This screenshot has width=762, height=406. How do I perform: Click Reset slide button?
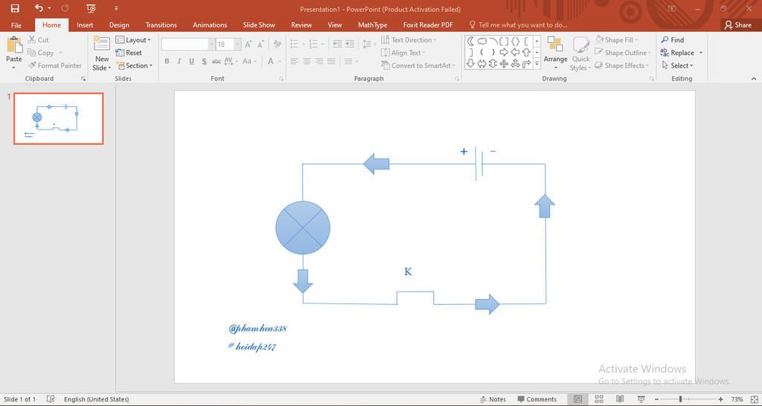[129, 53]
